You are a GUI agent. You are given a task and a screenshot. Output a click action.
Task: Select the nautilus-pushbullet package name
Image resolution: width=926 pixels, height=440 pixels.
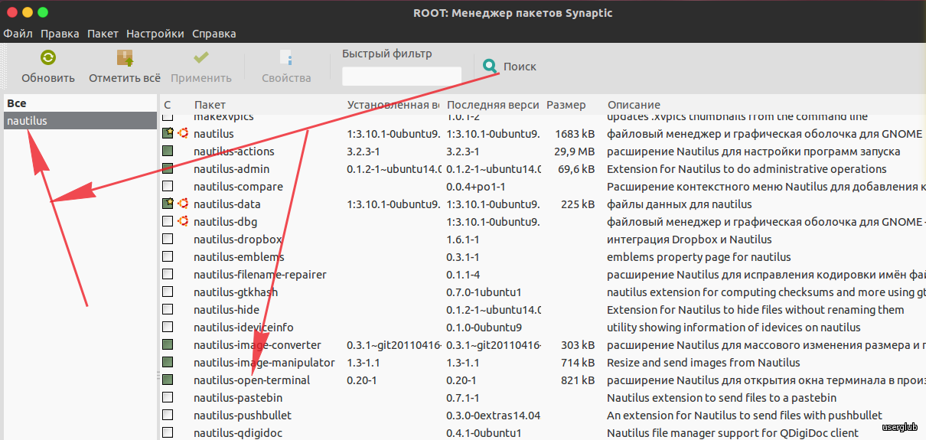(x=243, y=416)
